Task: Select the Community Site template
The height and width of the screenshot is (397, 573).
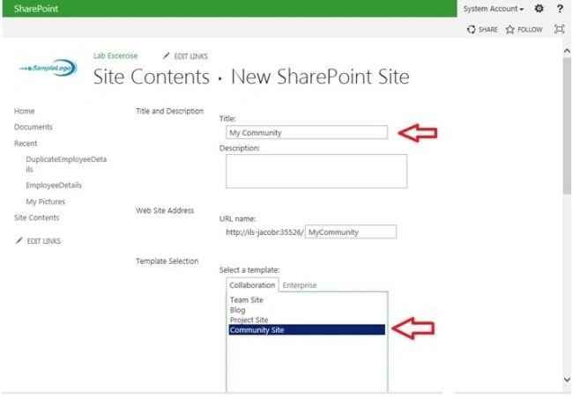Action: click(307, 330)
